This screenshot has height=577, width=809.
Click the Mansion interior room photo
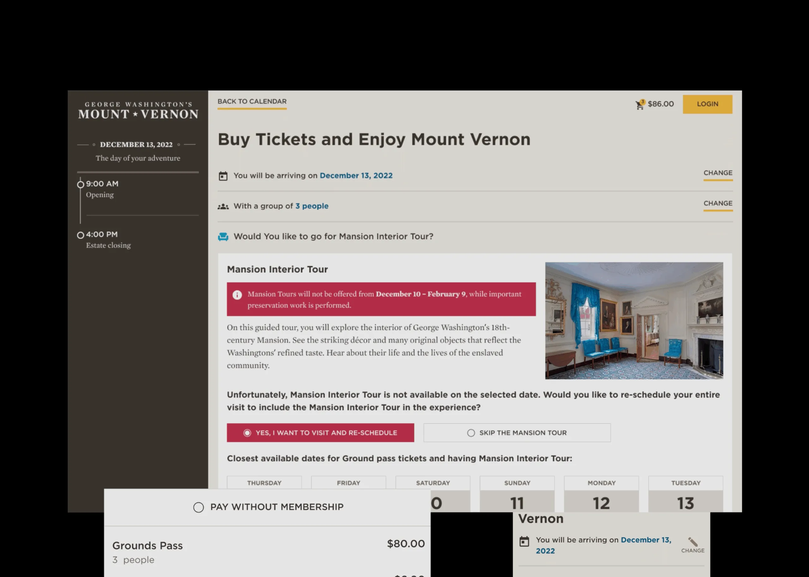point(634,321)
